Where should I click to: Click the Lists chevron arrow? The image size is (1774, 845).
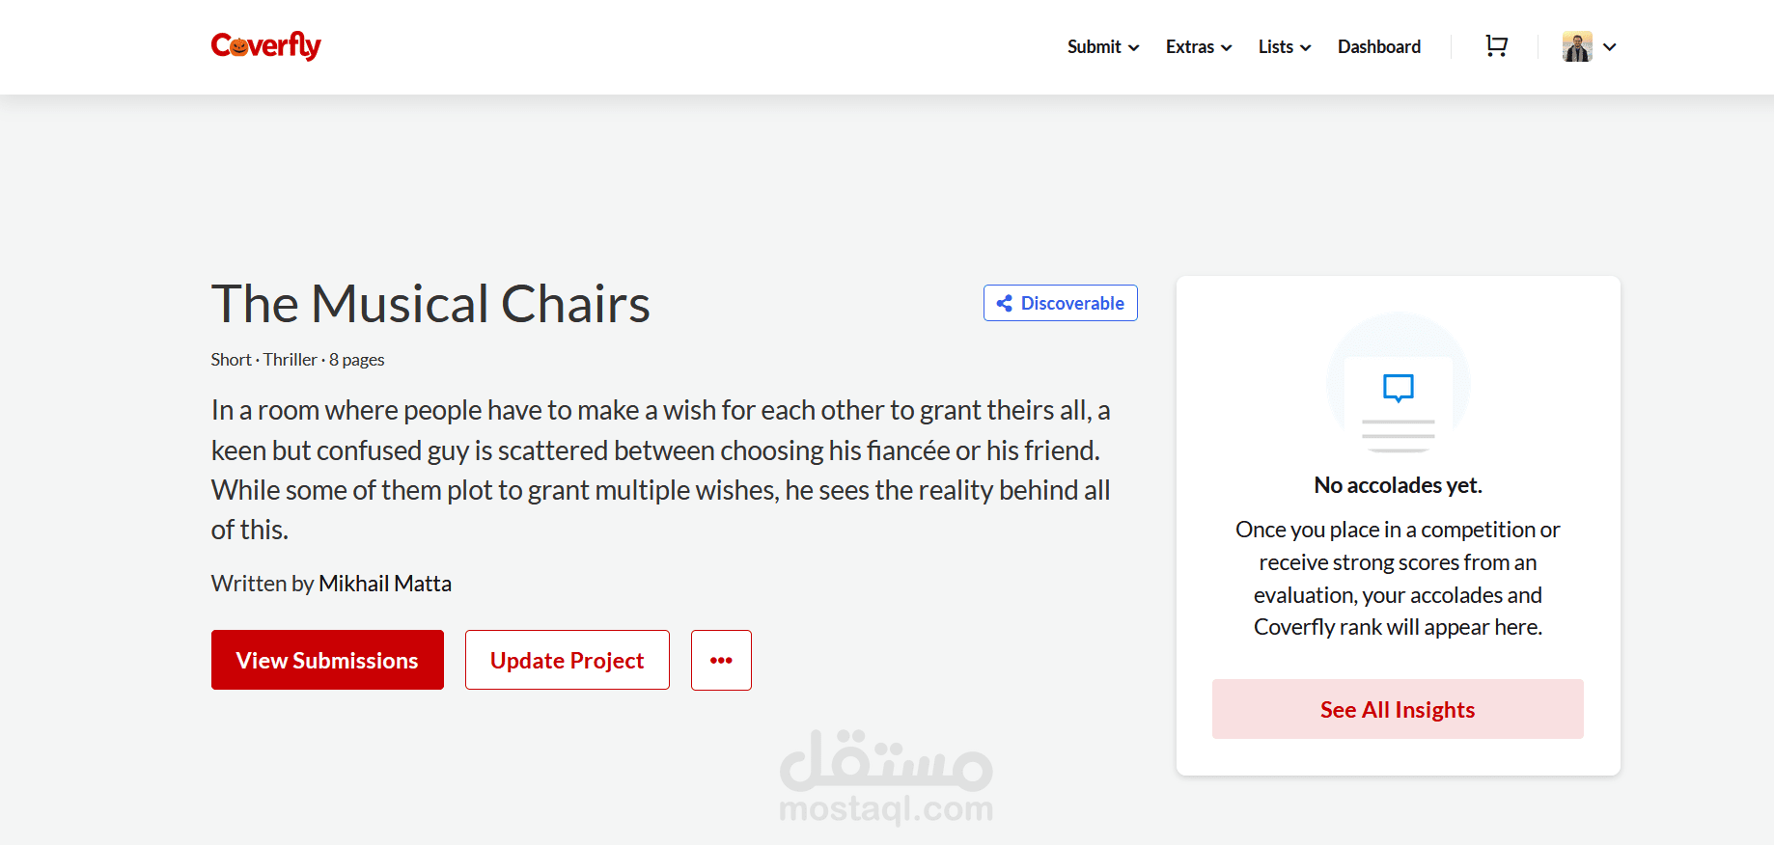[x=1305, y=47]
